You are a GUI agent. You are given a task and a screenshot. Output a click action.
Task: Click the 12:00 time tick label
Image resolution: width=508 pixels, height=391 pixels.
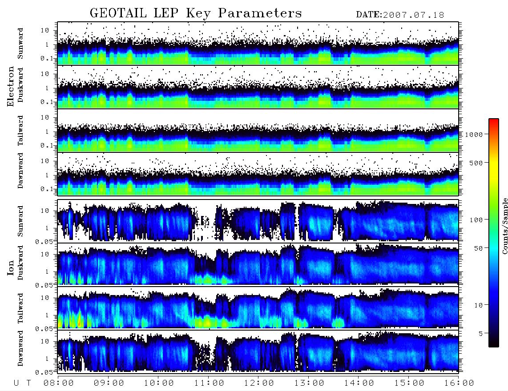pyautogui.click(x=259, y=383)
